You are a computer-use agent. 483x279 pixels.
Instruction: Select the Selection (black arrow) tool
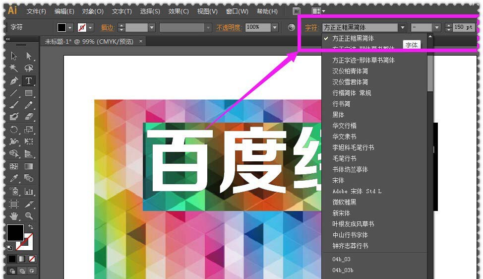click(14, 56)
